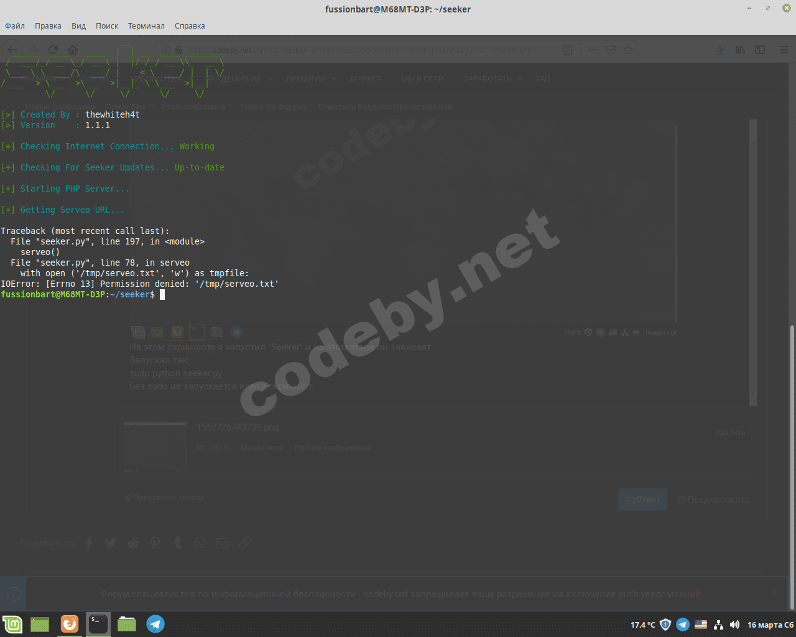Click the window title 'fussionbart@M68MT-D3P: ~/seeker'
This screenshot has width=796, height=637.
point(398,9)
